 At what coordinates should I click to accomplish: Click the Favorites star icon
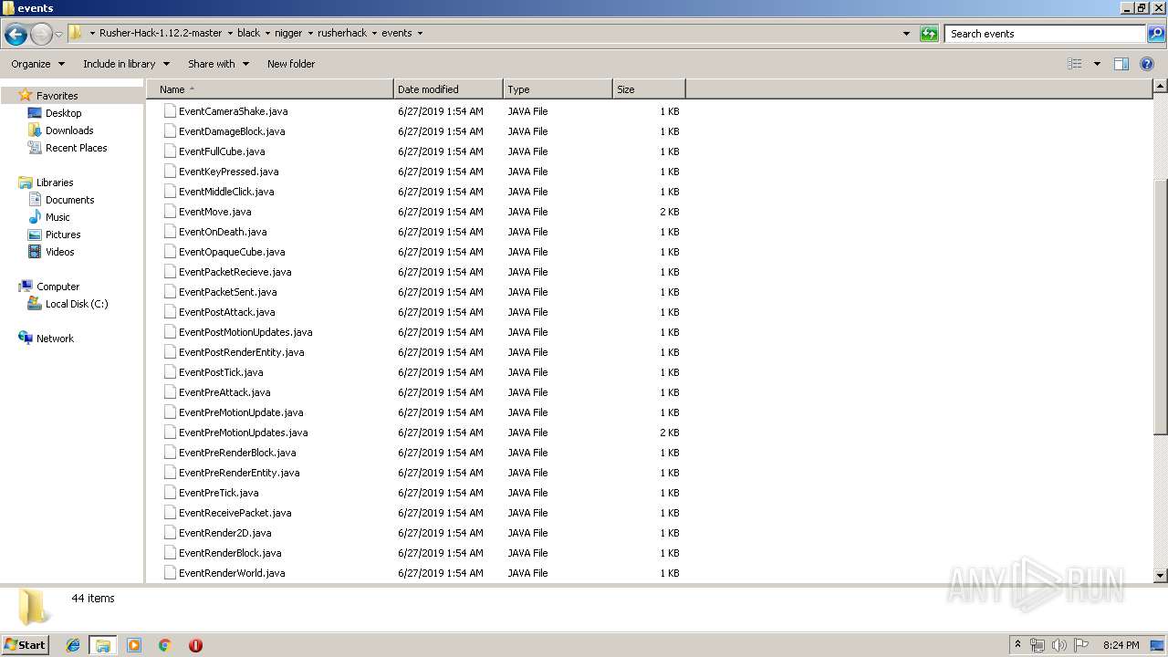click(x=26, y=95)
